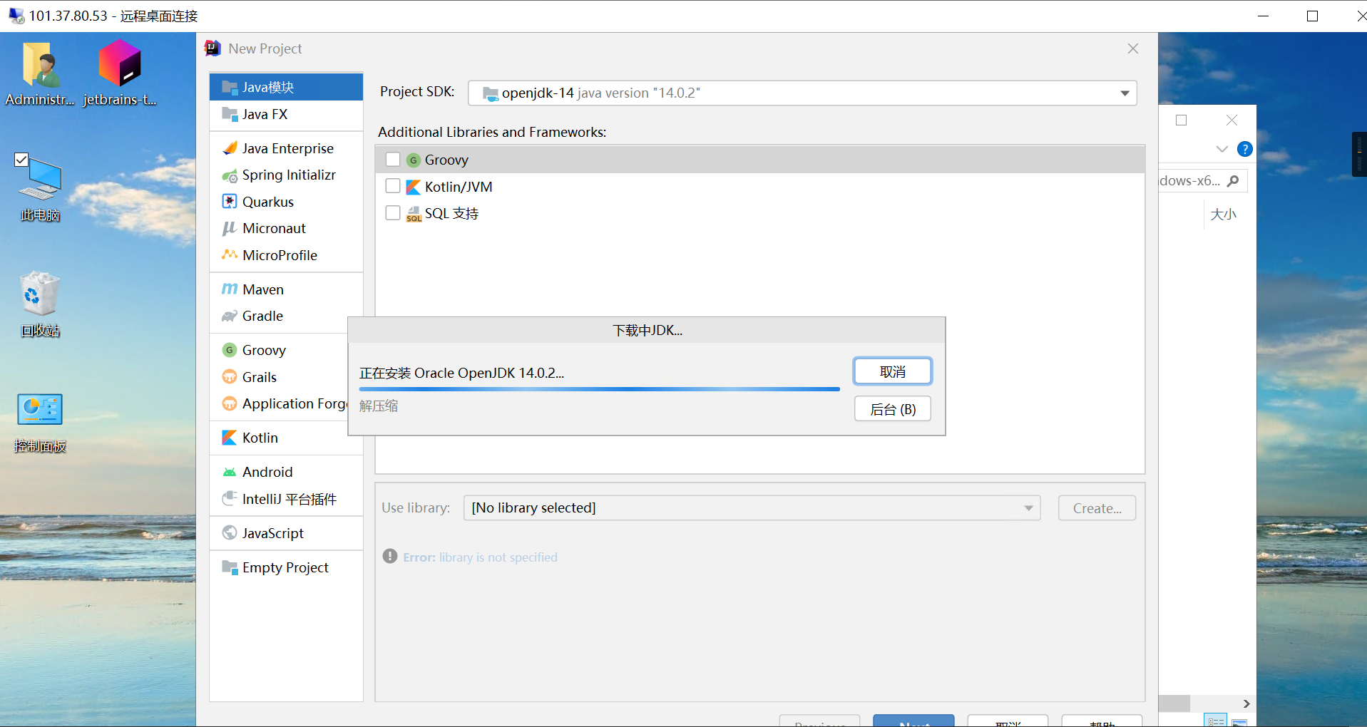Check the SQL 支持 checkbox

[393, 213]
